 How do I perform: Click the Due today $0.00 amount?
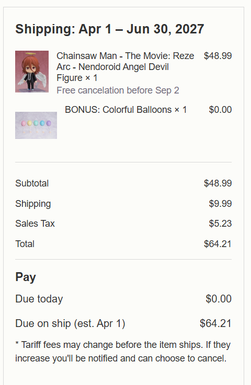coord(219,299)
